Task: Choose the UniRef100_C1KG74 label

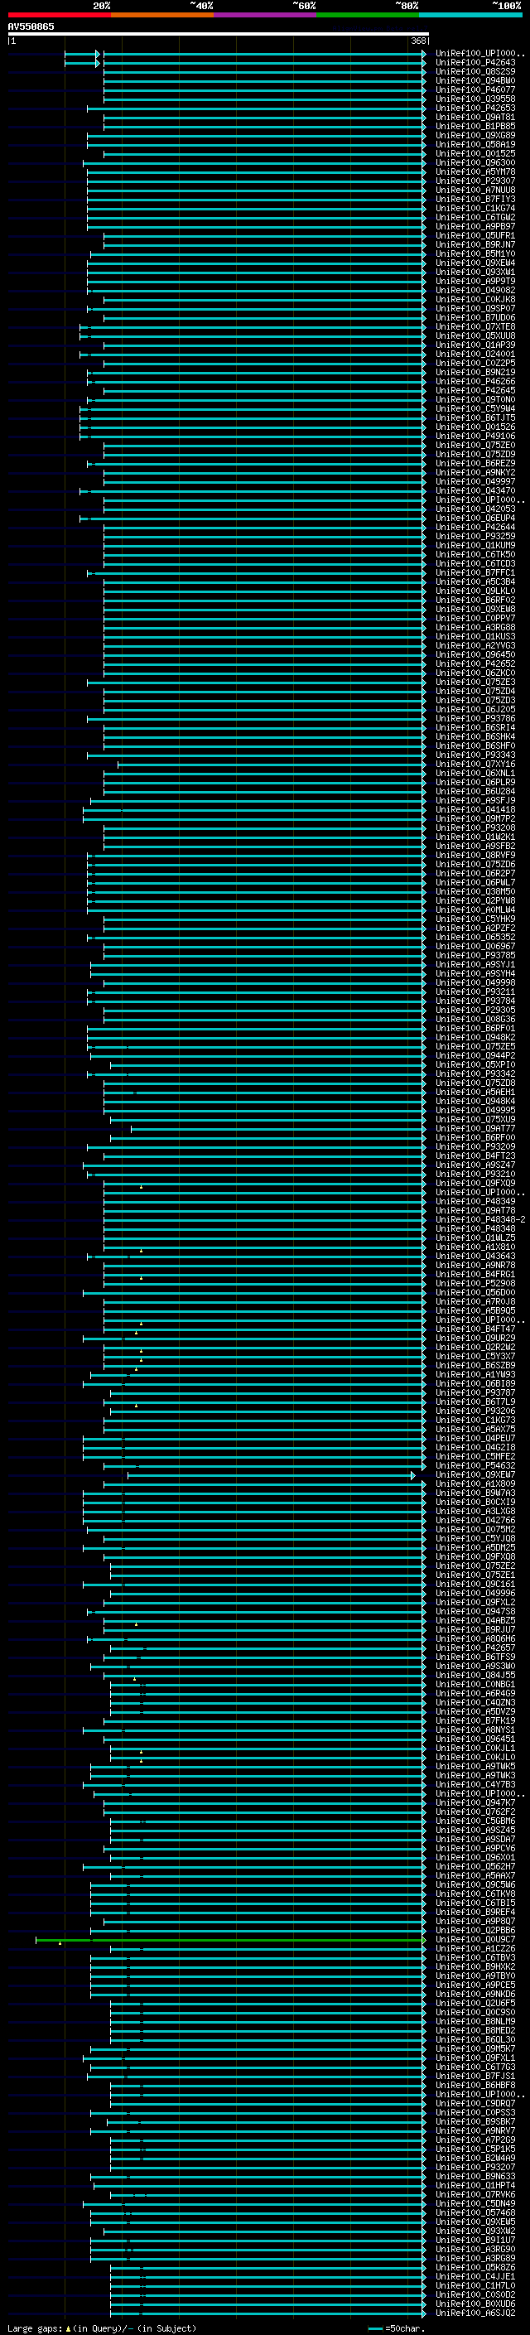Action: tap(475, 208)
